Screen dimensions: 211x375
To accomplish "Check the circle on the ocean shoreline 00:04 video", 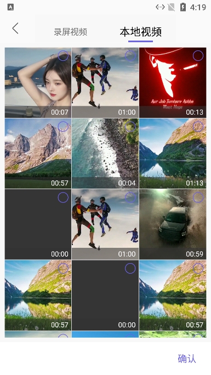I will click(x=130, y=127).
